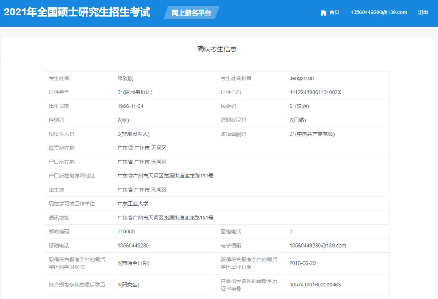
Task: Click the candidate name value 邓欣欣
Action: [125, 78]
